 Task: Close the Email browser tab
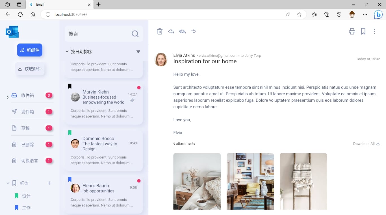click(x=89, y=5)
